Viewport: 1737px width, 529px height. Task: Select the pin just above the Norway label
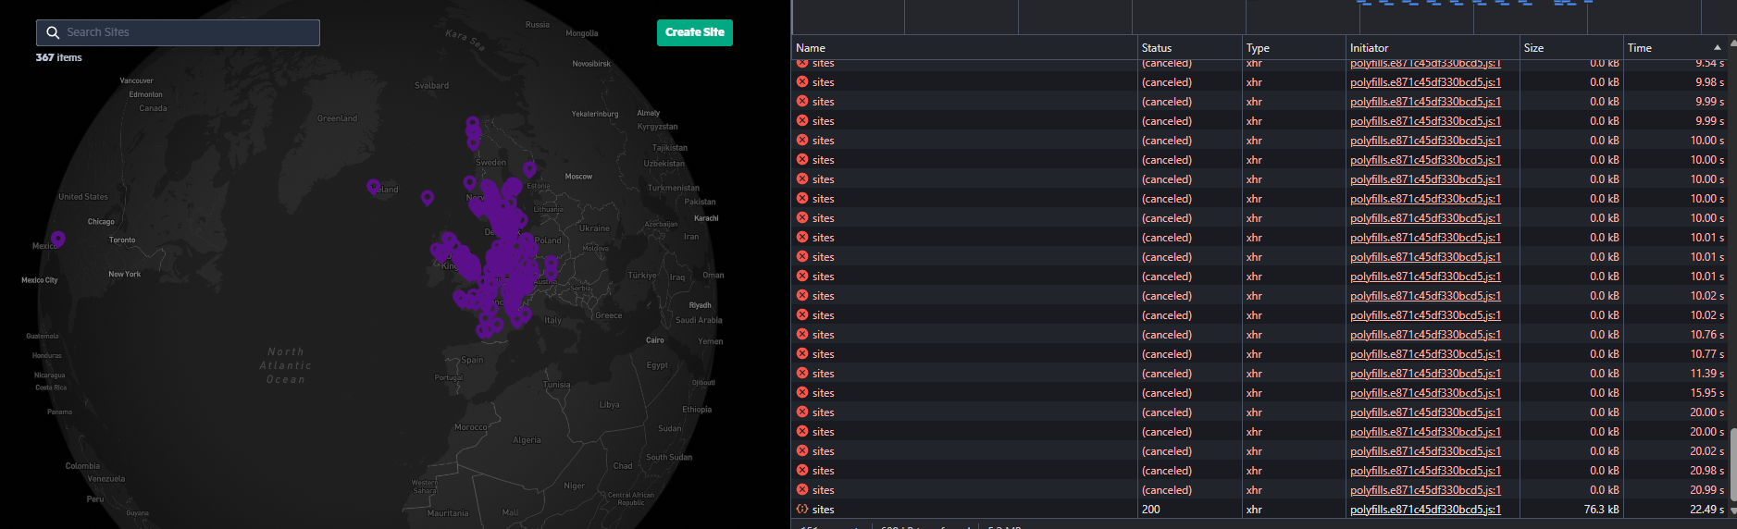[469, 183]
